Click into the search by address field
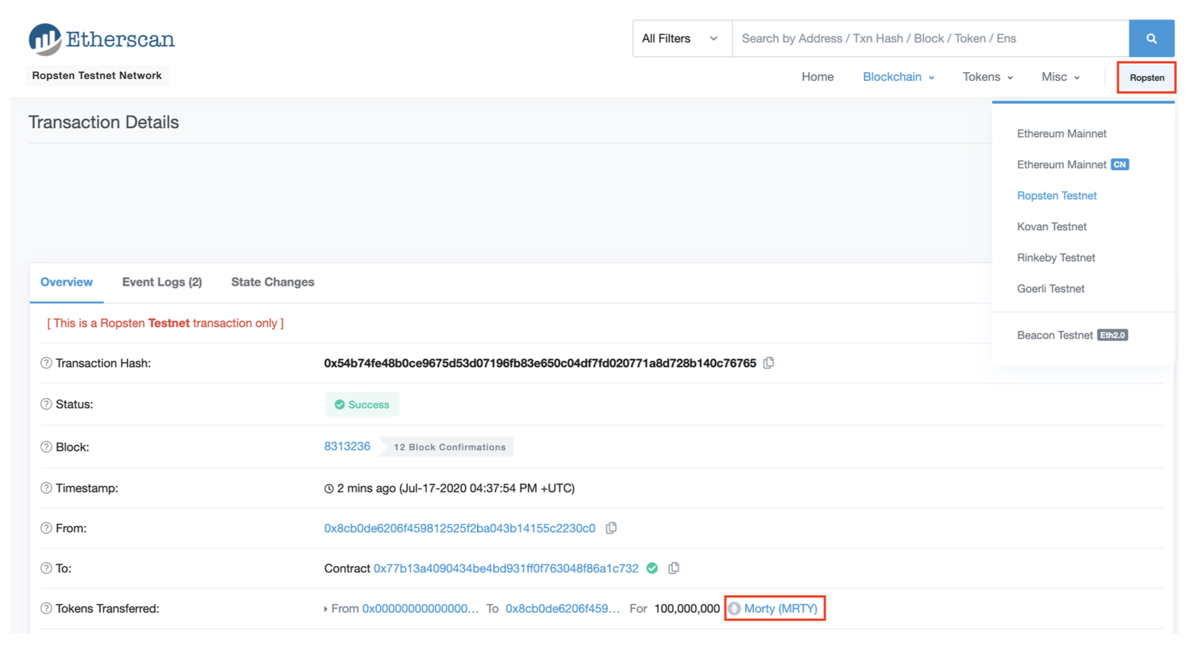This screenshot has height=647, width=1190. point(931,38)
